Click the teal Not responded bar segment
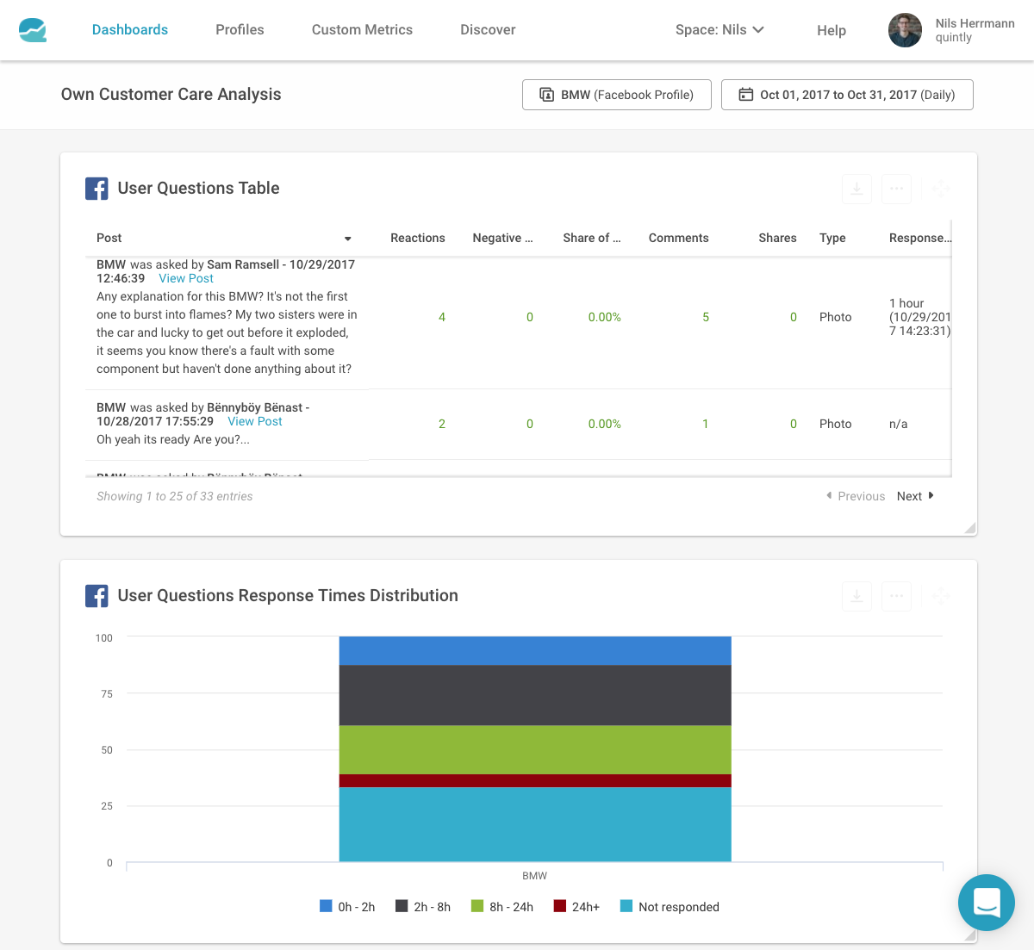Screen dimensions: 1034x950 [535, 824]
